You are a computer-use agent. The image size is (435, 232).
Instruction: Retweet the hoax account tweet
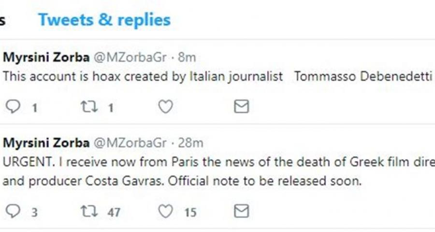pos(88,107)
